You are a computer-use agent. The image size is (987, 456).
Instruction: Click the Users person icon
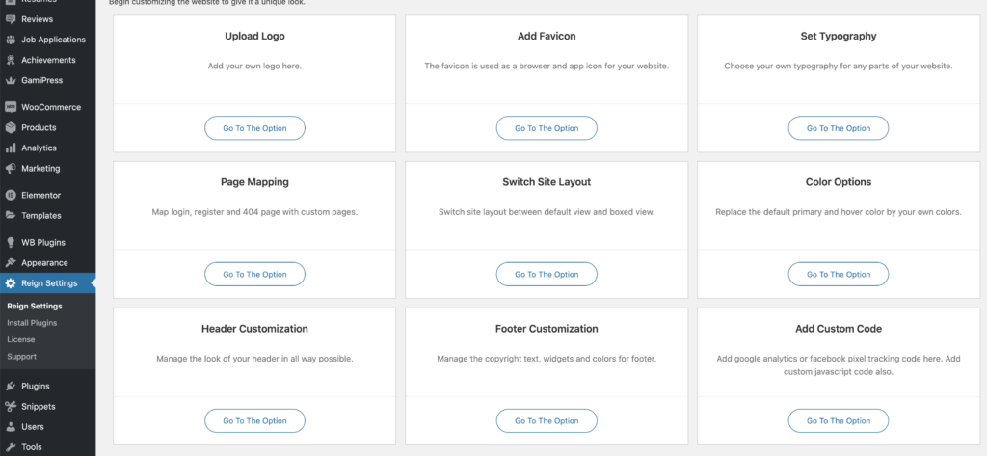click(11, 426)
